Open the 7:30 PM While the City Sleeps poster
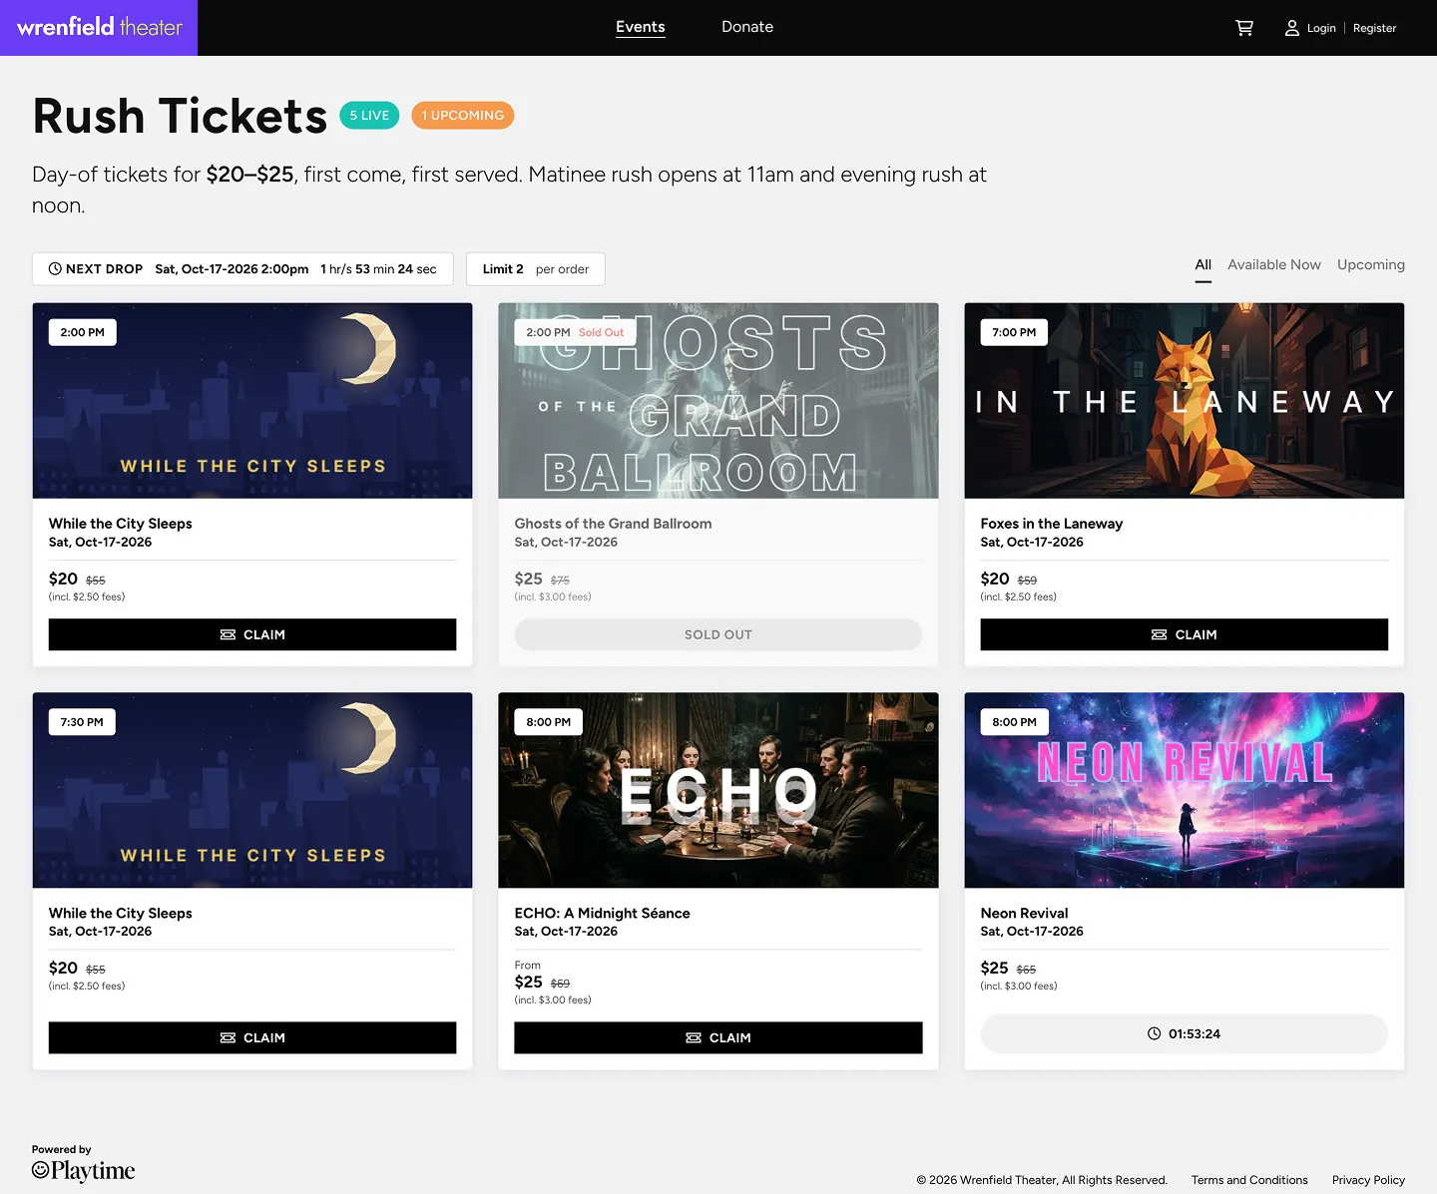This screenshot has width=1437, height=1194. click(x=252, y=790)
